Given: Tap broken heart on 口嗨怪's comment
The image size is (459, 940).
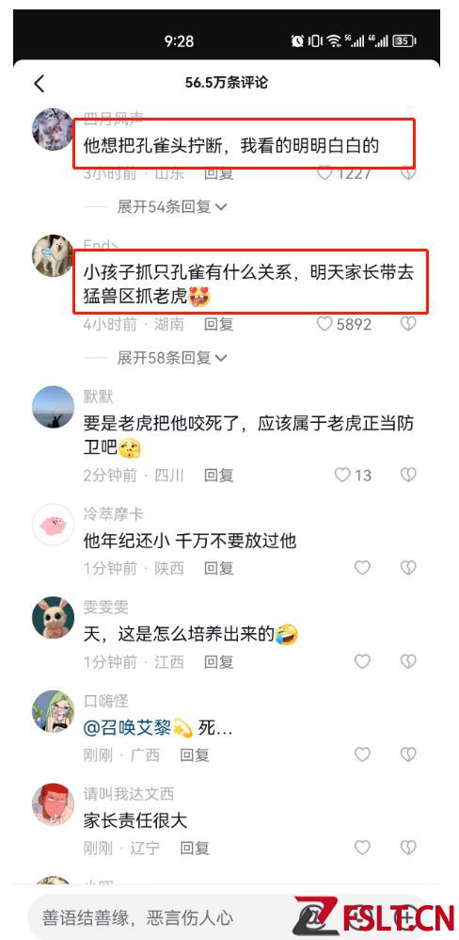Looking at the screenshot, I should 408,754.
